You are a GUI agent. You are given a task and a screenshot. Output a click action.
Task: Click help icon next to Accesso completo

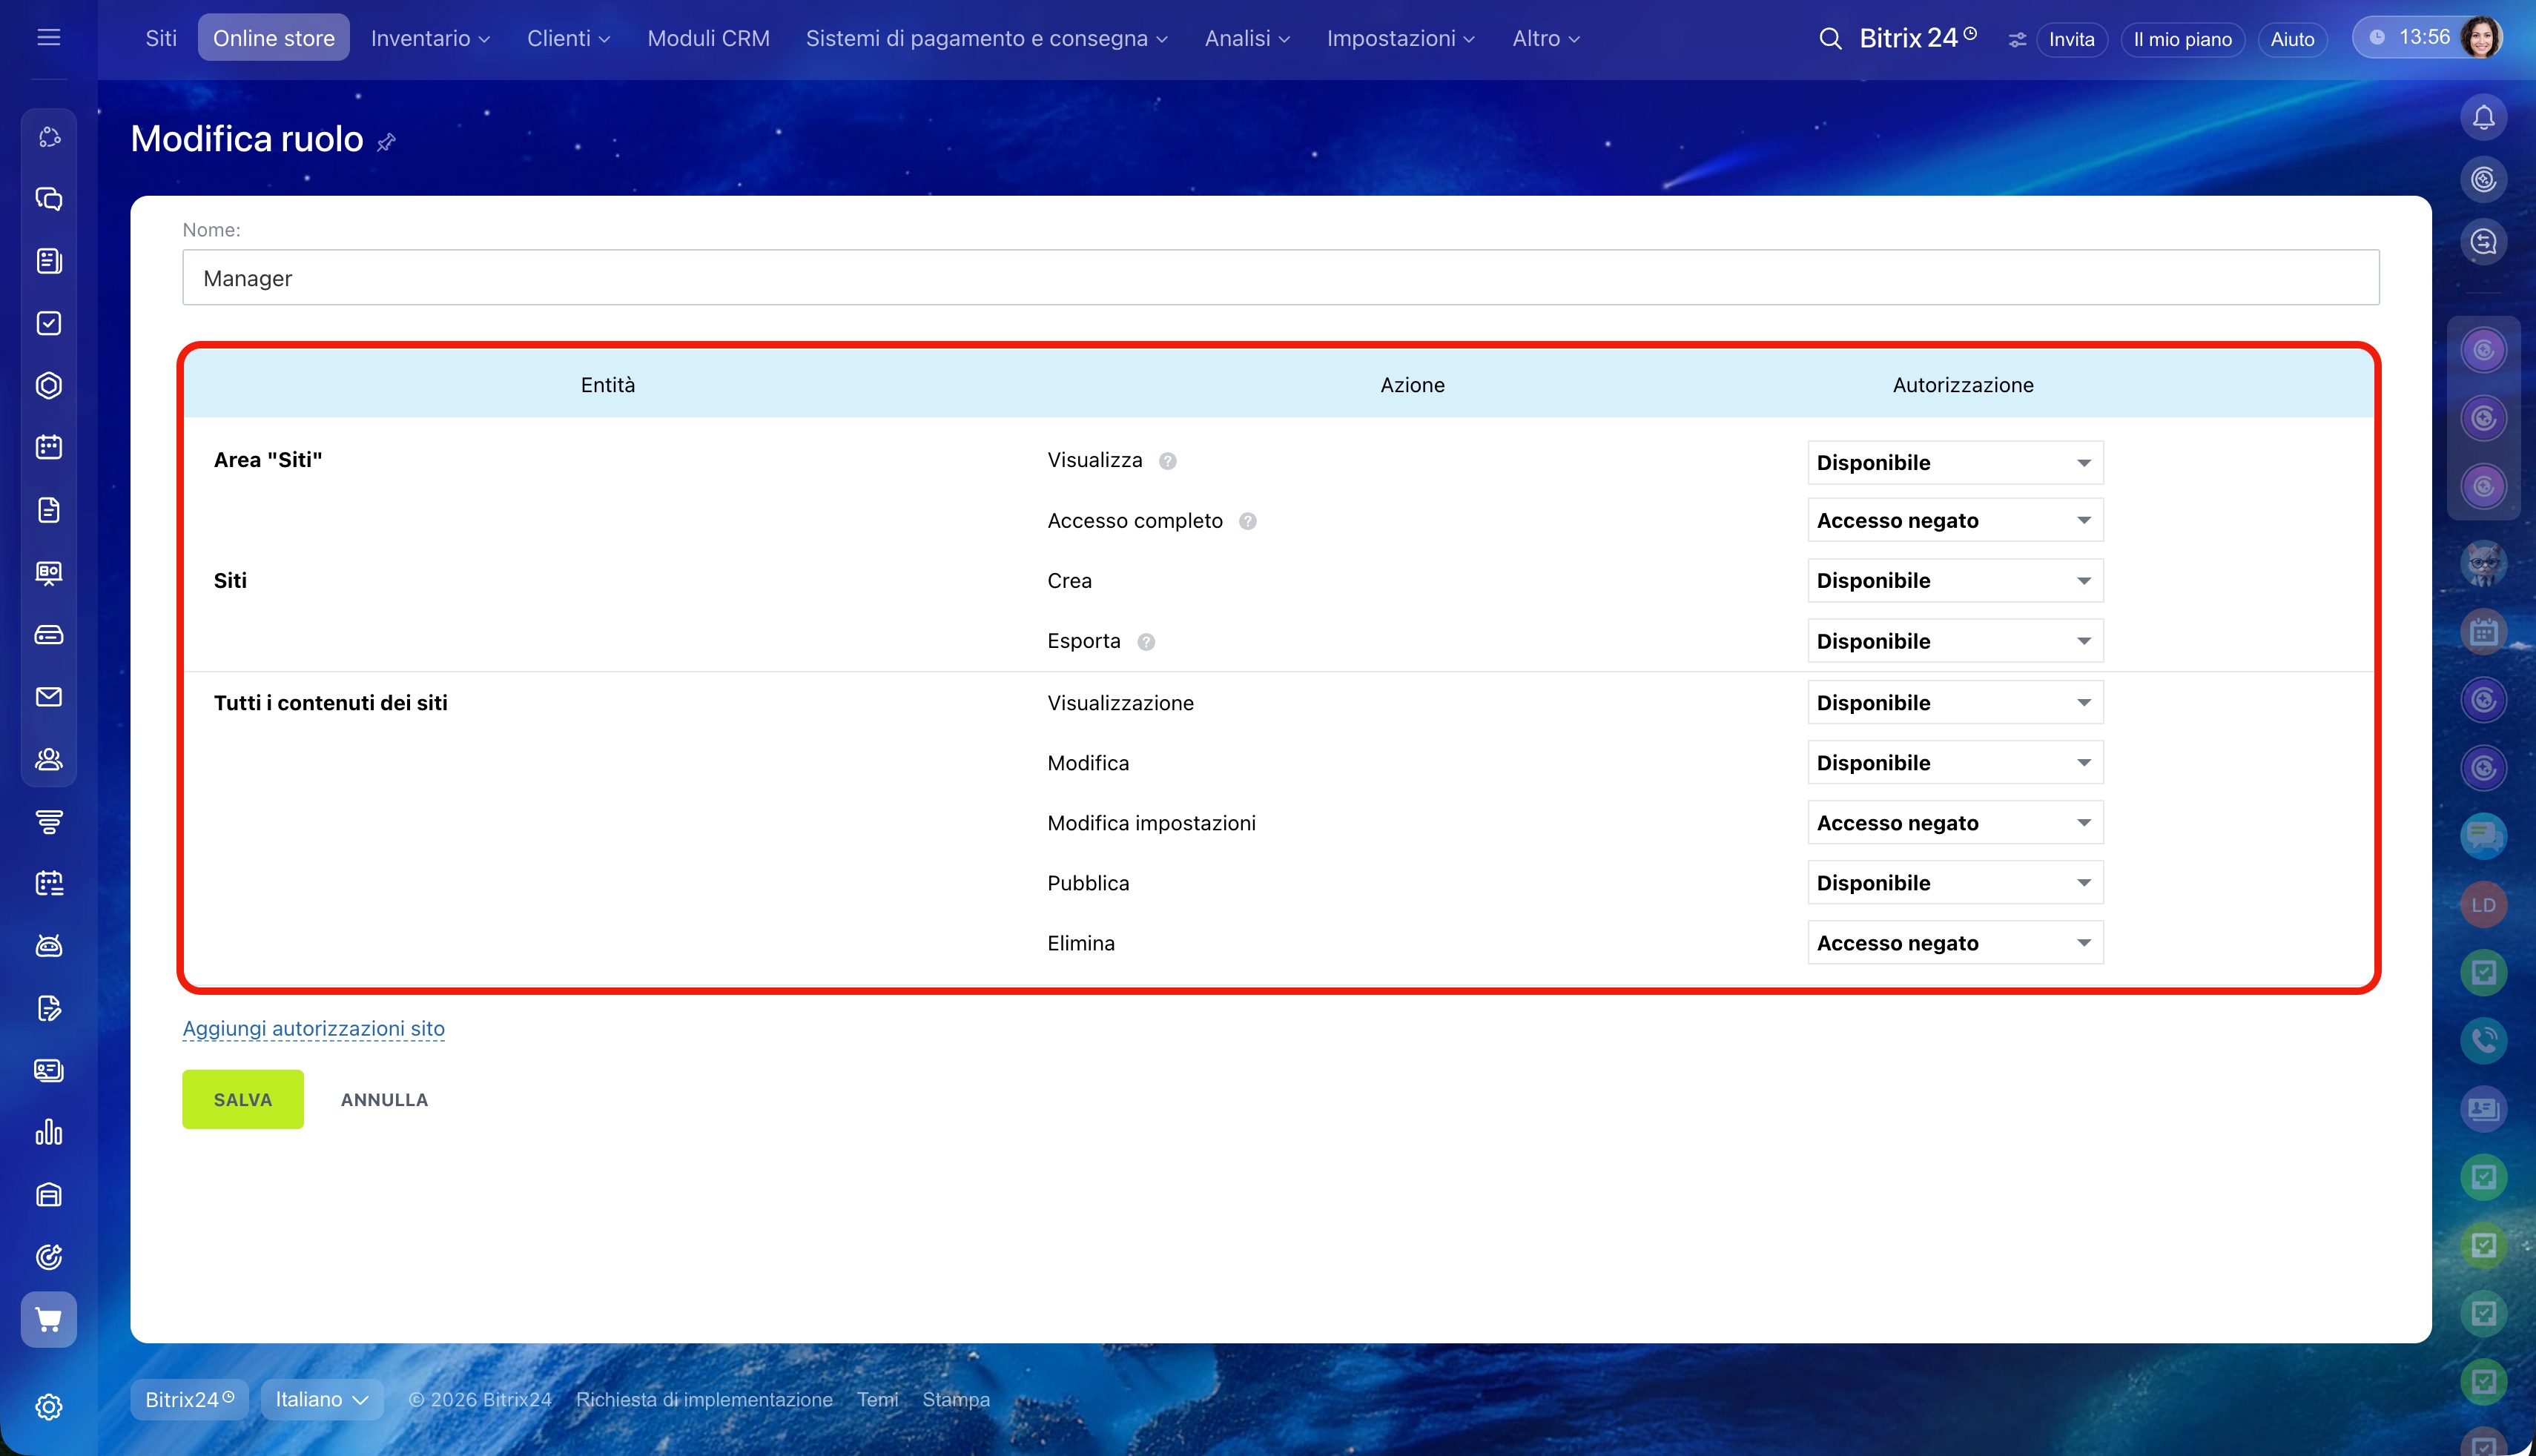(1247, 521)
